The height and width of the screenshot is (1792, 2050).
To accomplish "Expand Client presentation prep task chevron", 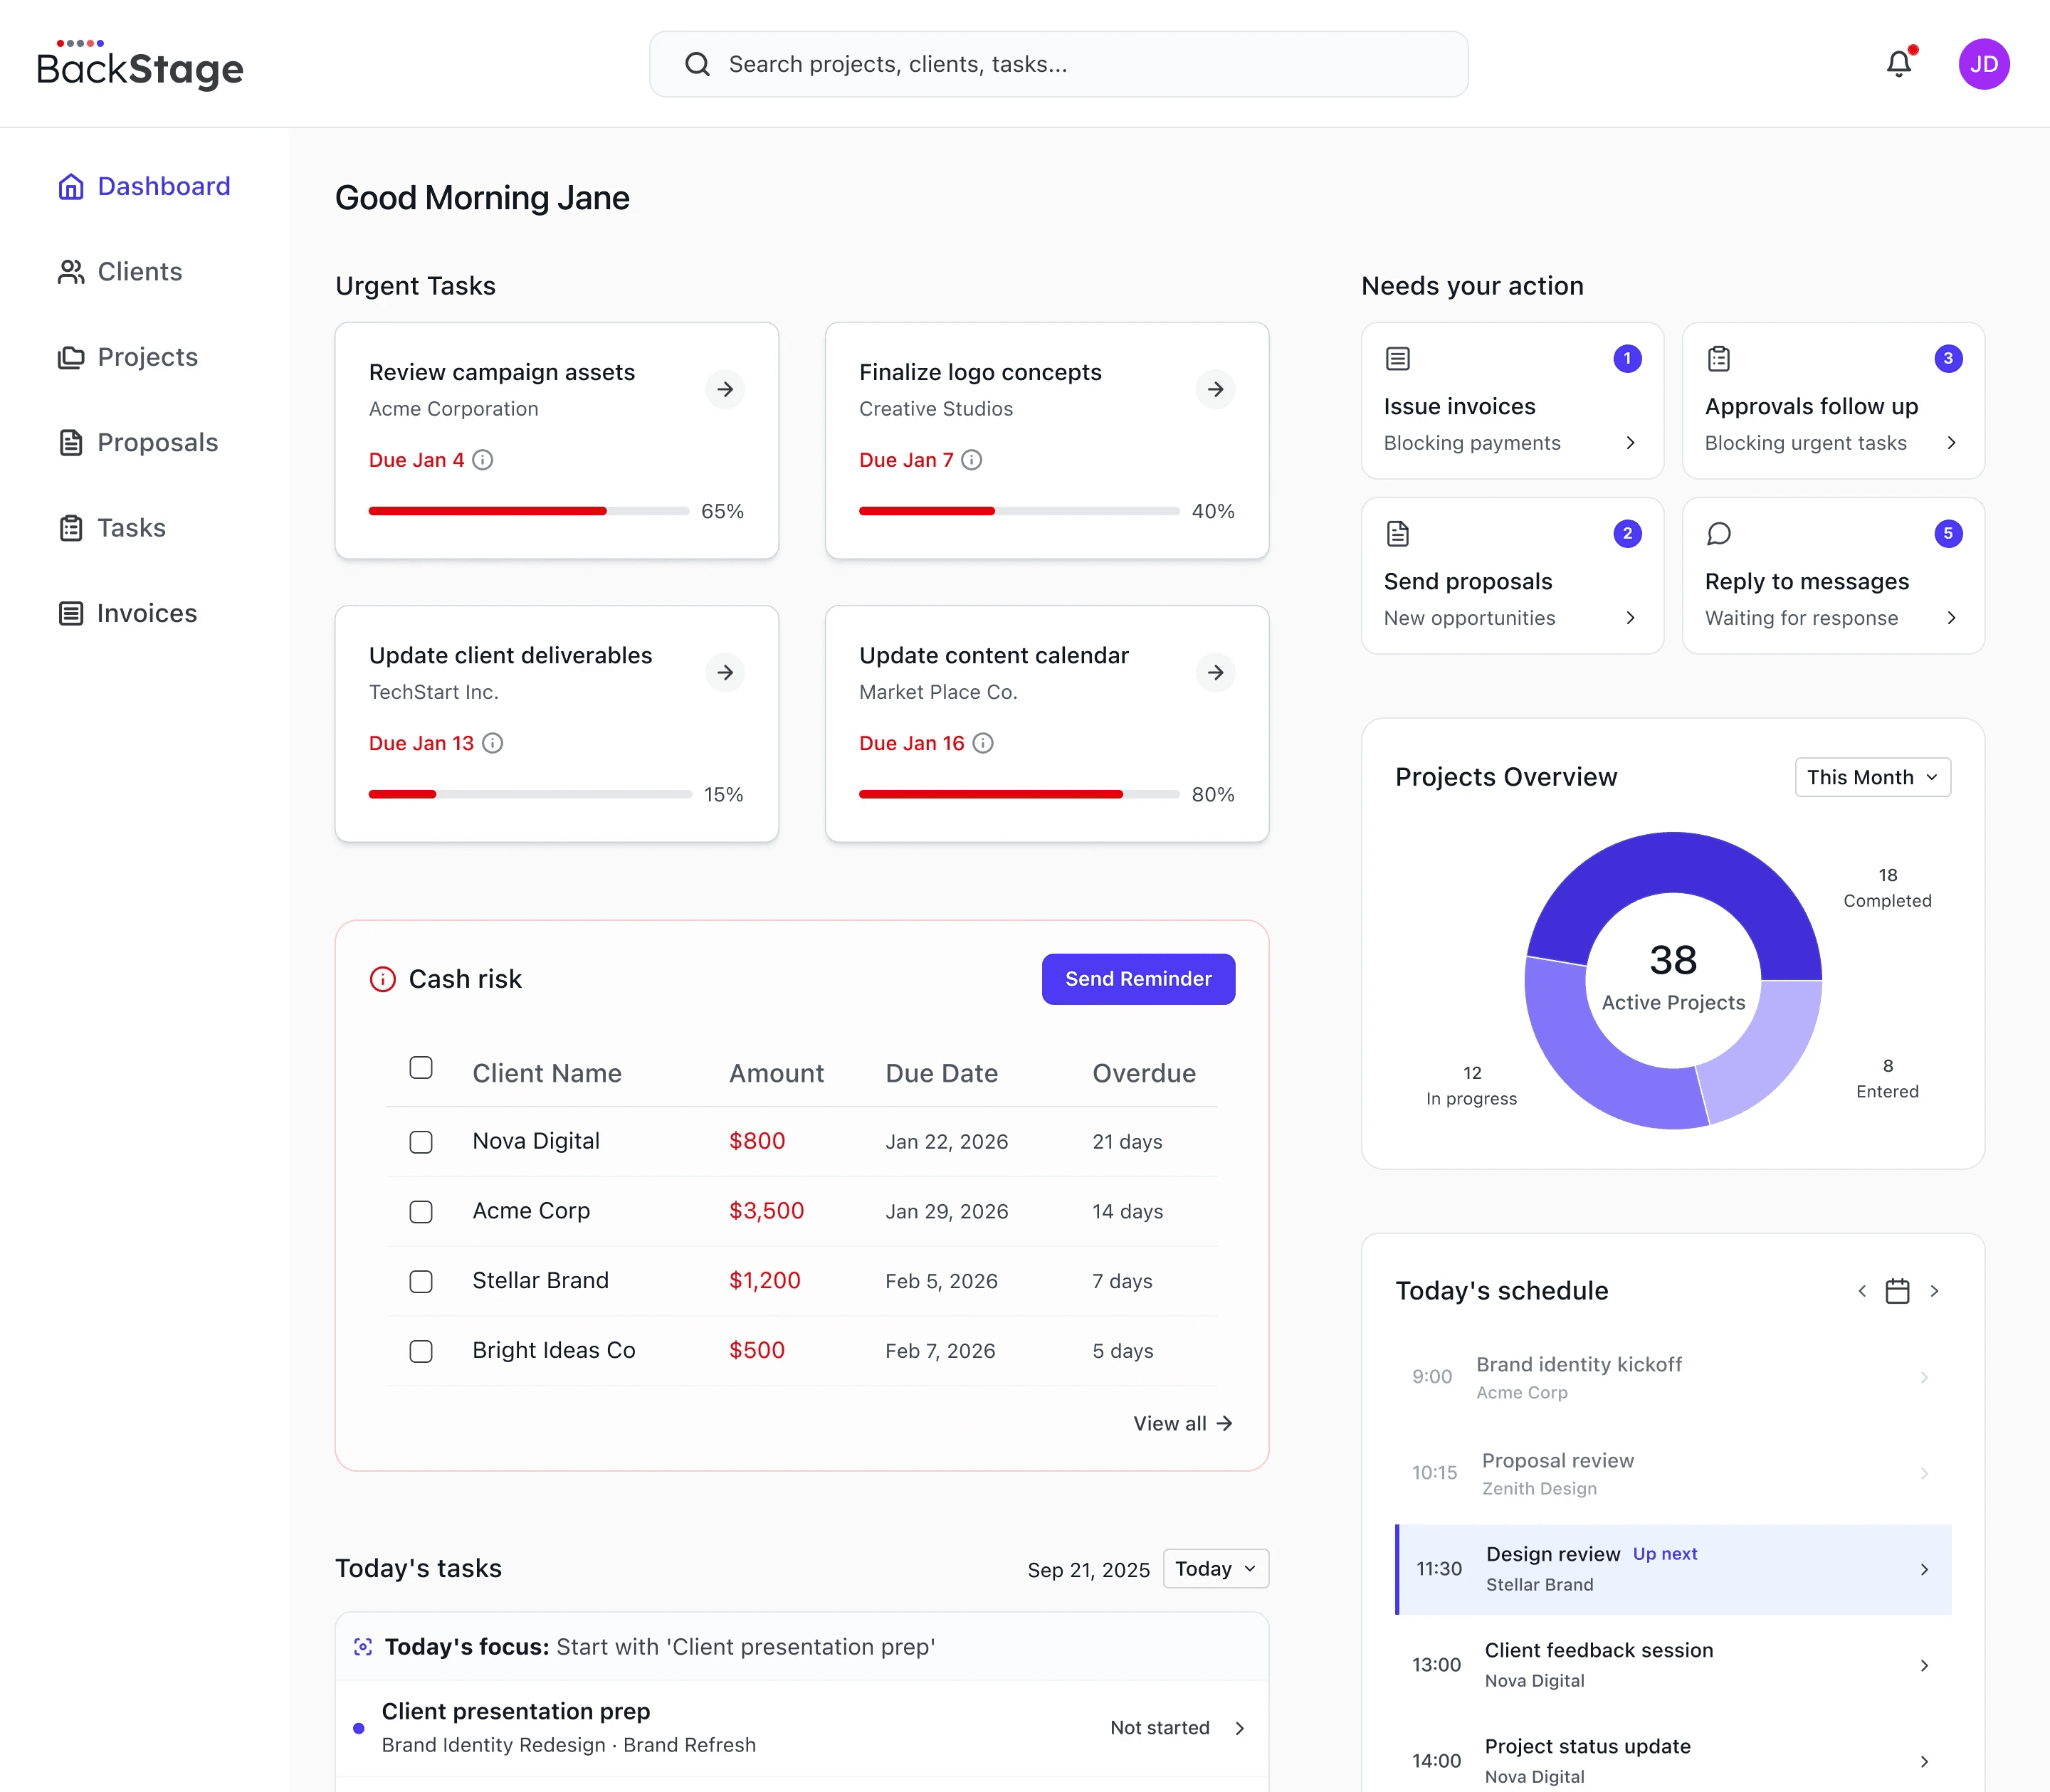I will [x=1240, y=1728].
